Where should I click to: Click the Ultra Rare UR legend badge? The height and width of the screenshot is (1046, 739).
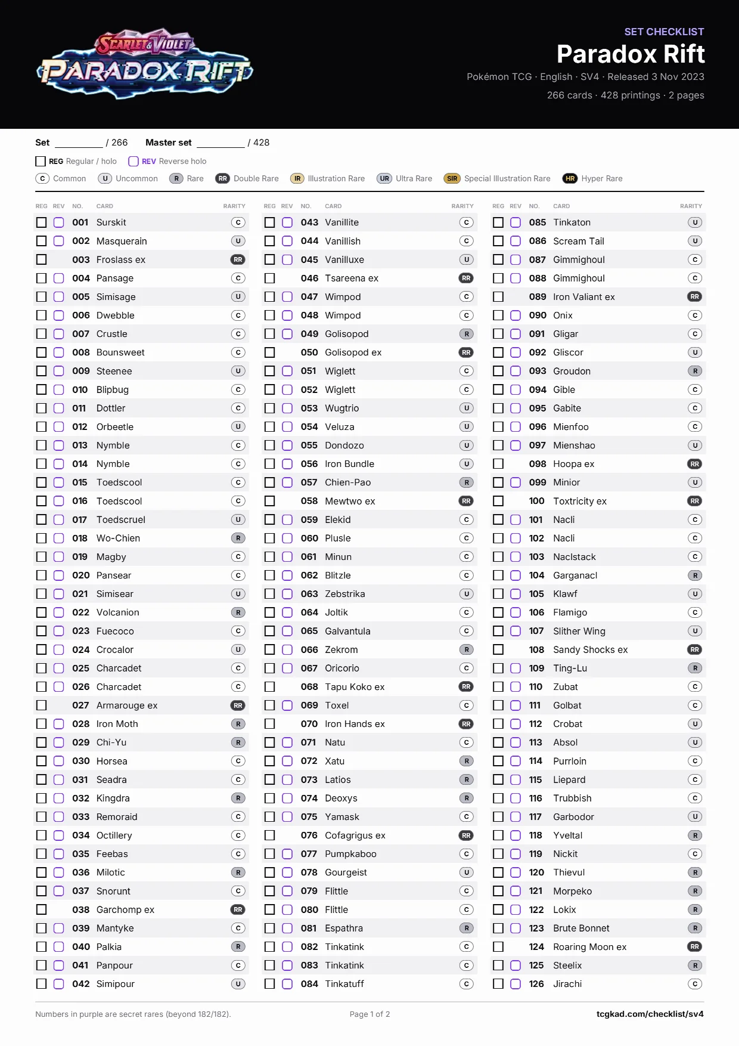[385, 178]
